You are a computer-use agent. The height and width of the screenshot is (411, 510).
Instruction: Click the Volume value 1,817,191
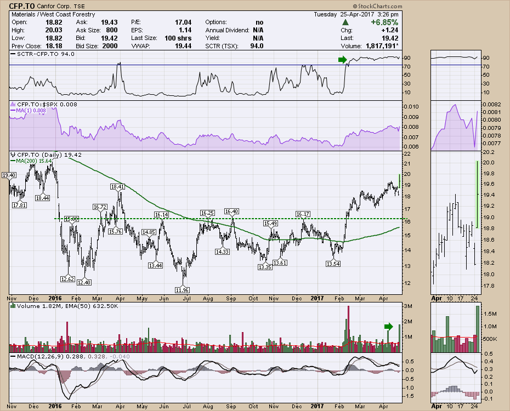[382, 46]
